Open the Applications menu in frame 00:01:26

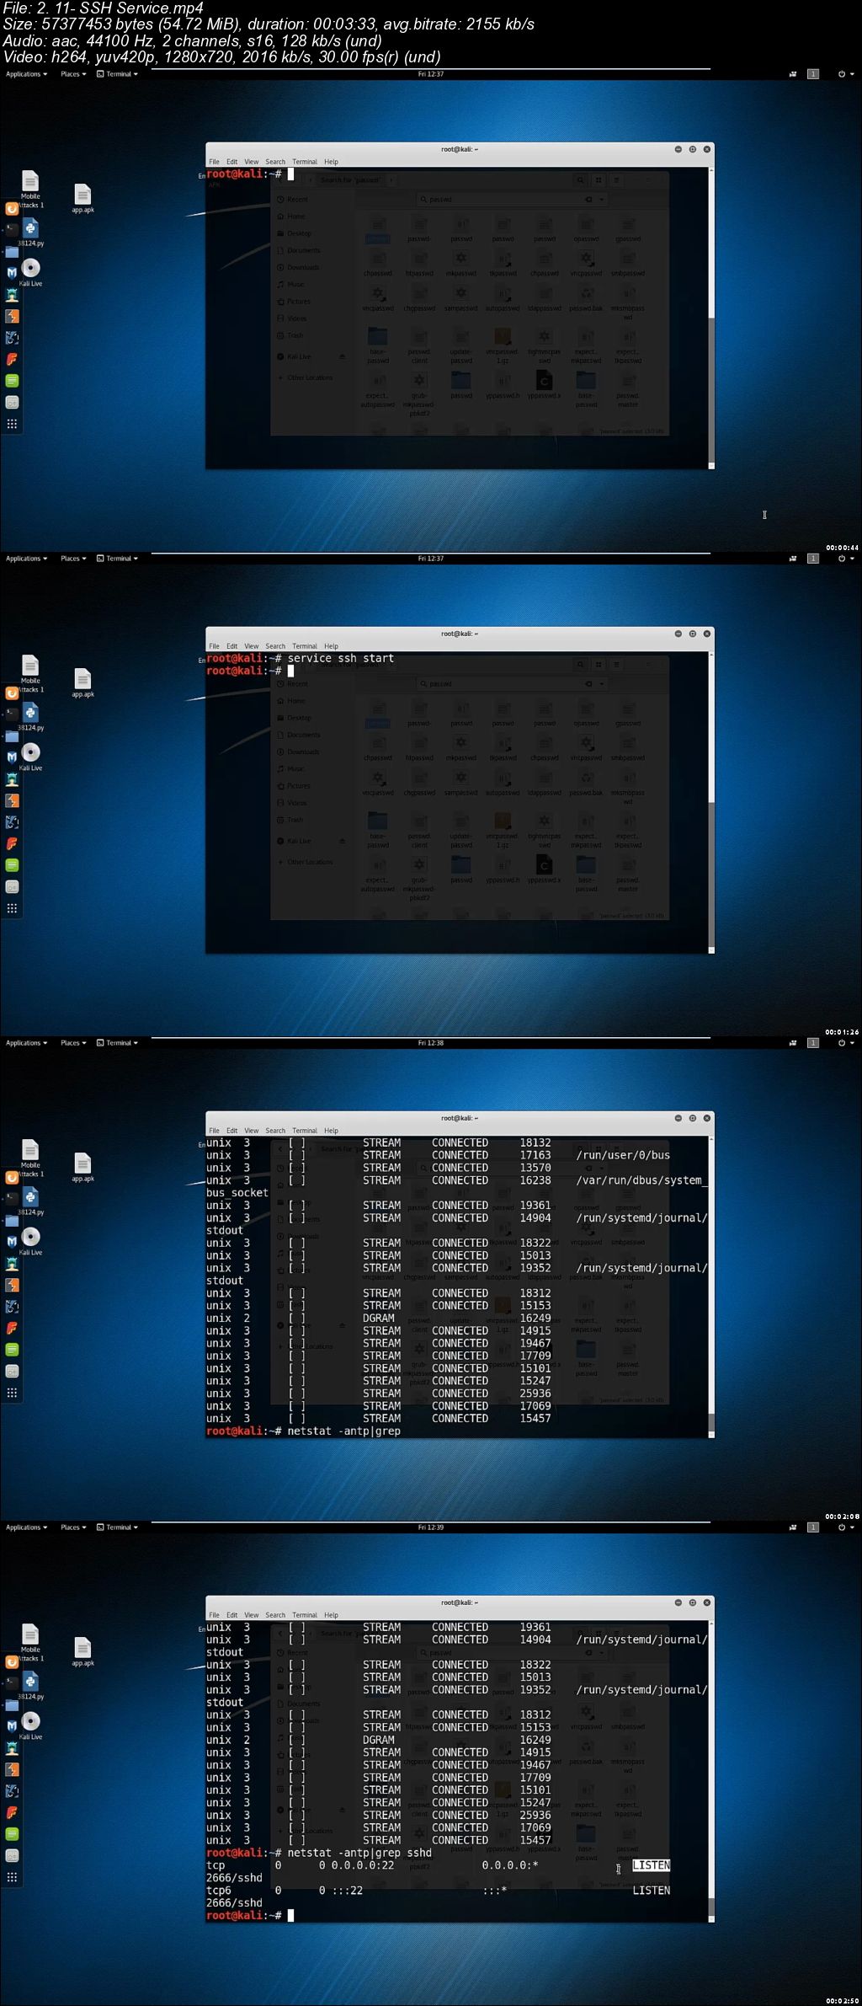coord(26,559)
